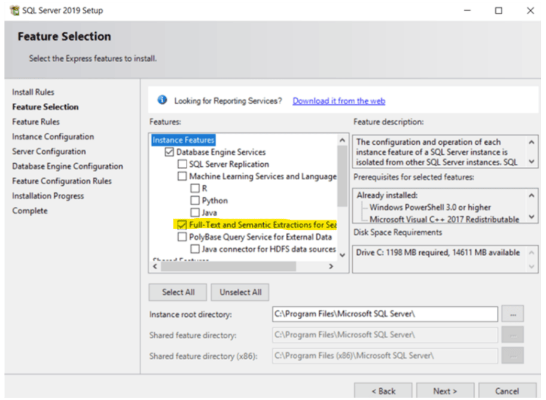Screen dimensions: 546x400
Task: Click the feature description text
Action: tap(437, 152)
